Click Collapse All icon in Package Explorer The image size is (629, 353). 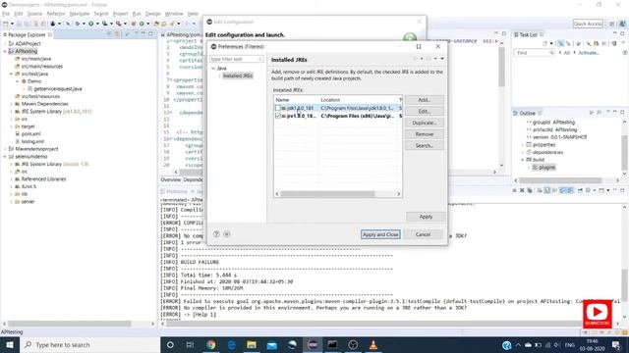coord(109,34)
